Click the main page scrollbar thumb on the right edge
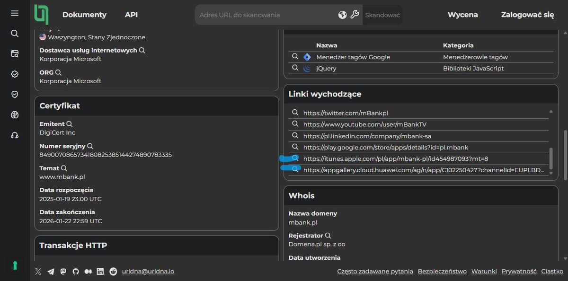This screenshot has height=281, width=568. pos(566,154)
